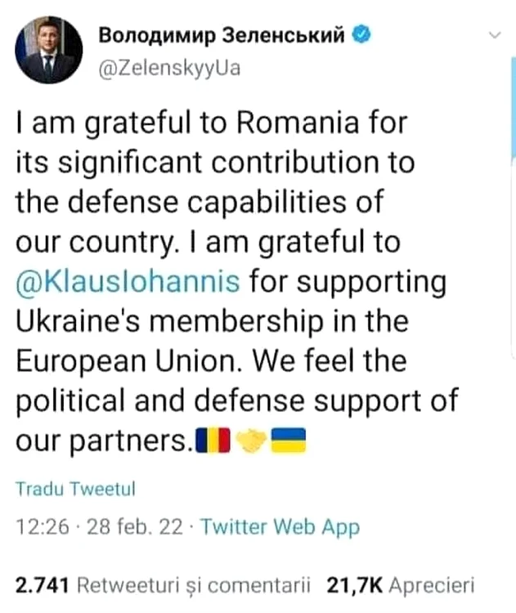Click the Ukrainian flag emoji

click(x=286, y=442)
